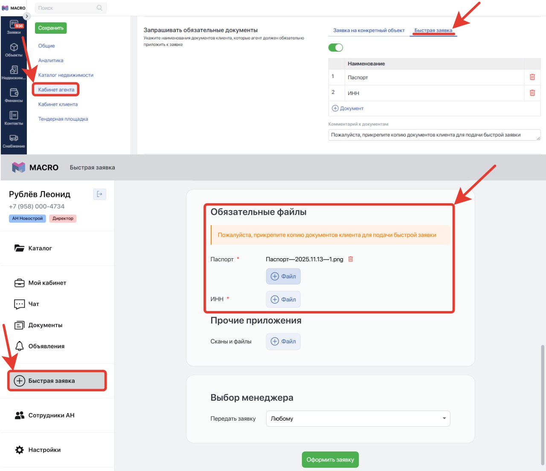
Task: Remove uploaded file Паспорт—2025.11.13—1.png
Action: pos(351,259)
